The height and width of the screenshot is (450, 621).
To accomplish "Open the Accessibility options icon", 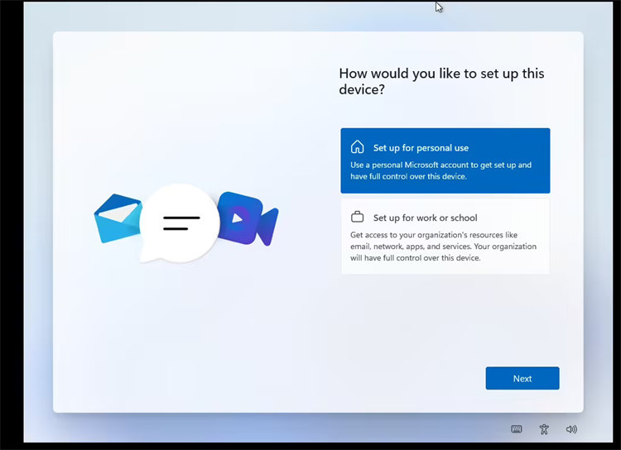I will pos(544,429).
